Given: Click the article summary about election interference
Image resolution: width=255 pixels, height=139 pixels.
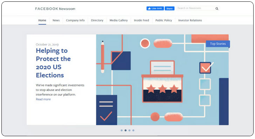Looking at the screenshot, I should pyautogui.click(x=60, y=90).
